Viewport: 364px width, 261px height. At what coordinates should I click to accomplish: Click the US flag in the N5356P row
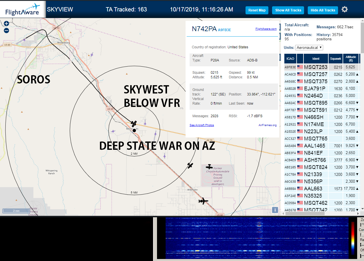[300, 181]
